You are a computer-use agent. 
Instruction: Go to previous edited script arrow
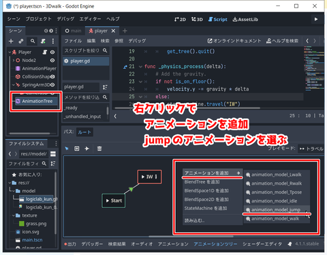tap(307, 41)
